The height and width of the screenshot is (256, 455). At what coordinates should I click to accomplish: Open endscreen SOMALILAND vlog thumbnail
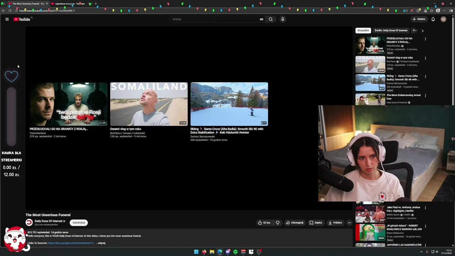(x=149, y=104)
